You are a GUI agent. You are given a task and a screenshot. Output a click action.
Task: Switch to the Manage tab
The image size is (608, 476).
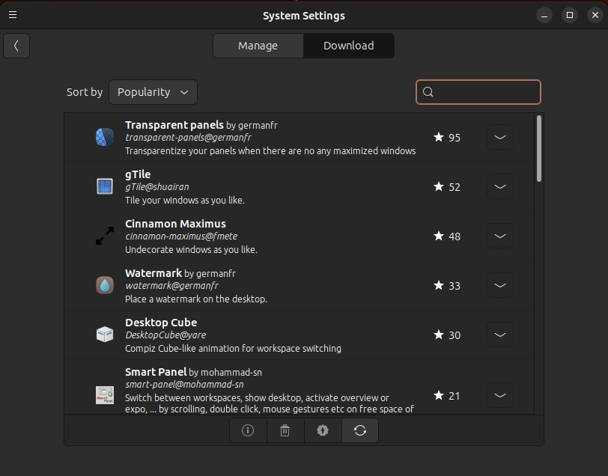click(x=258, y=46)
